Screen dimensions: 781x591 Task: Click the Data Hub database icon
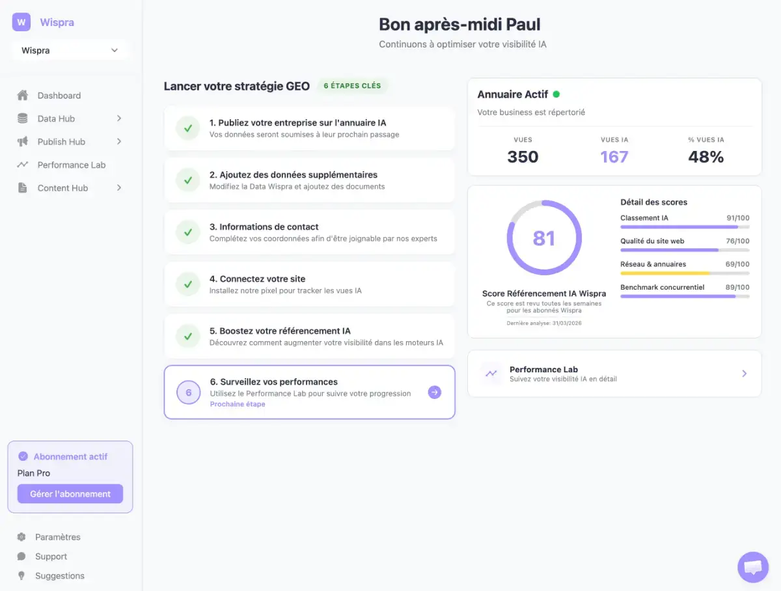click(23, 118)
